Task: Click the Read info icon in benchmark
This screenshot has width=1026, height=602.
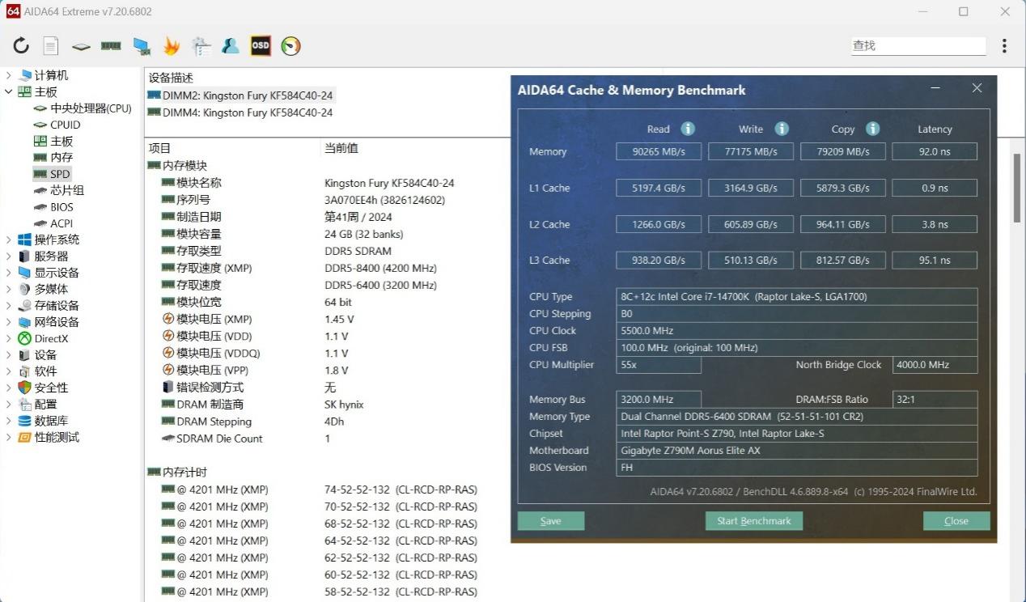Action: pyautogui.click(x=688, y=129)
